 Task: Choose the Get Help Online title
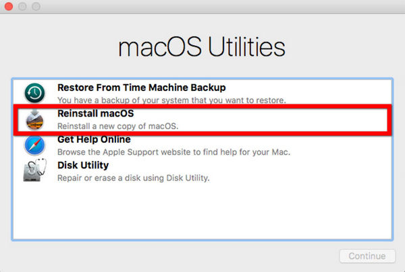94,139
